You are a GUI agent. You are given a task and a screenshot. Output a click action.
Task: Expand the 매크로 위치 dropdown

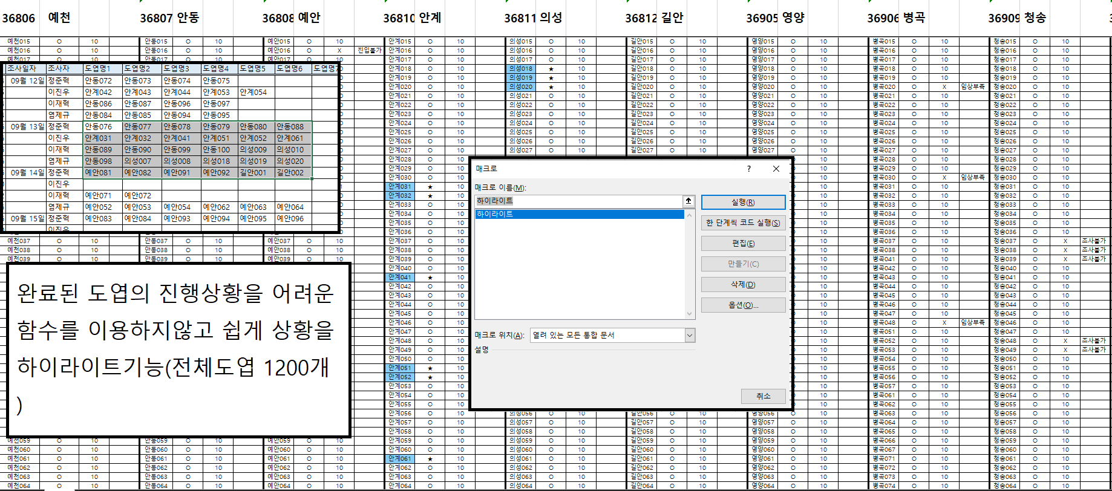point(690,335)
